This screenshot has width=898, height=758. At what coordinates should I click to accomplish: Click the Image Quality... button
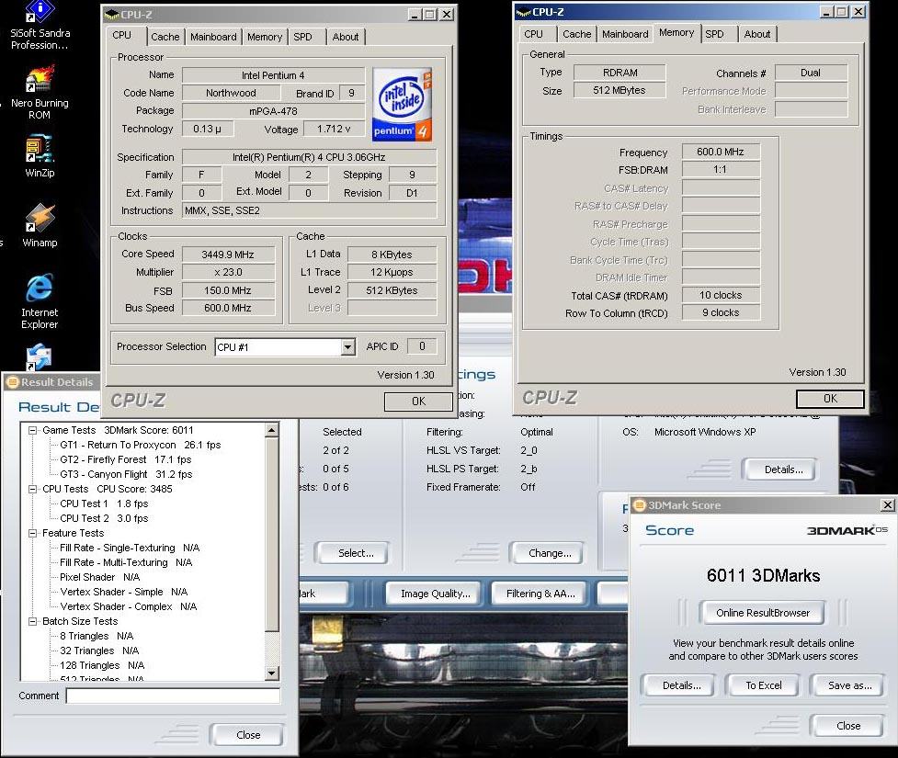click(435, 594)
